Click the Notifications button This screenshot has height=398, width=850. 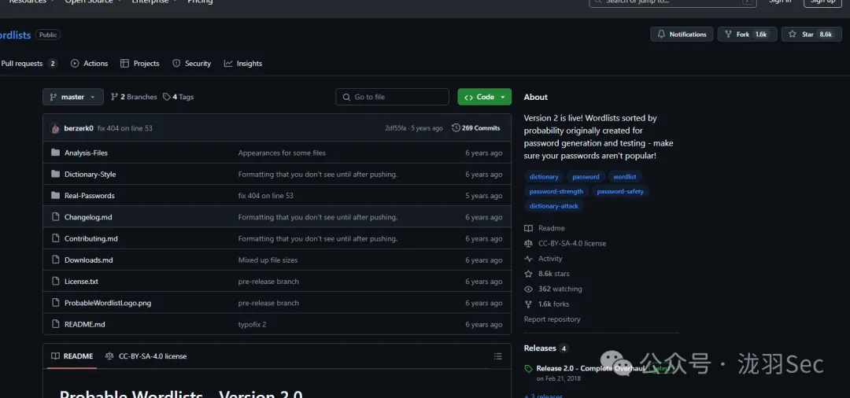(682, 34)
